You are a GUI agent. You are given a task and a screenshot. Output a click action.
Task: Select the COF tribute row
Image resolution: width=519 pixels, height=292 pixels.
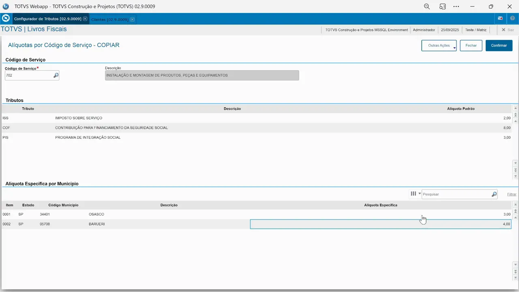point(111,128)
